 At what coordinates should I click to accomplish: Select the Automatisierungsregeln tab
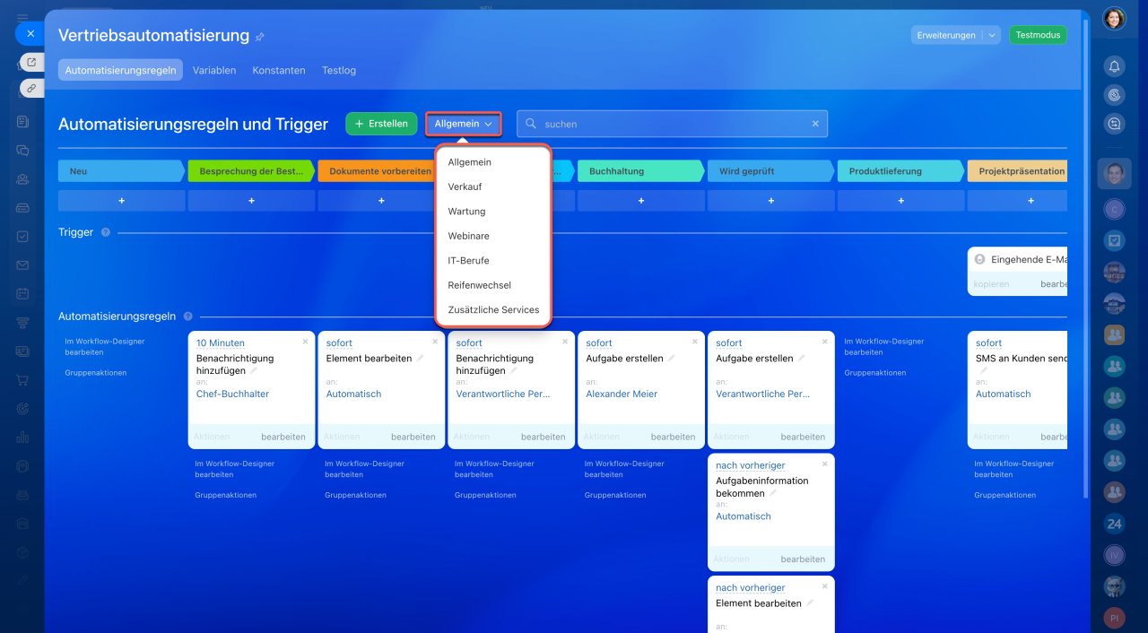[x=120, y=70]
